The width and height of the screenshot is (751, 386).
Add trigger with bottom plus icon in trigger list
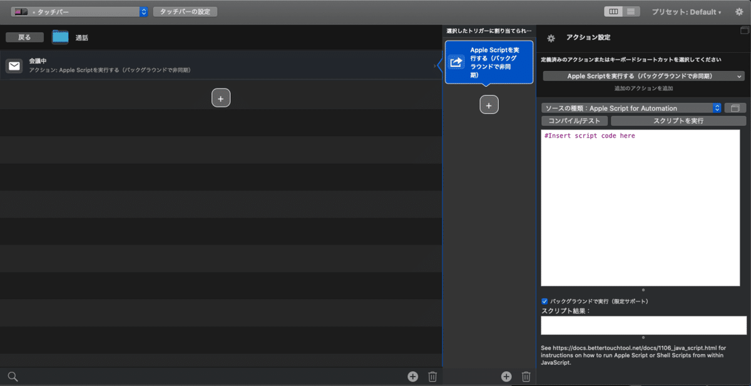click(x=412, y=376)
